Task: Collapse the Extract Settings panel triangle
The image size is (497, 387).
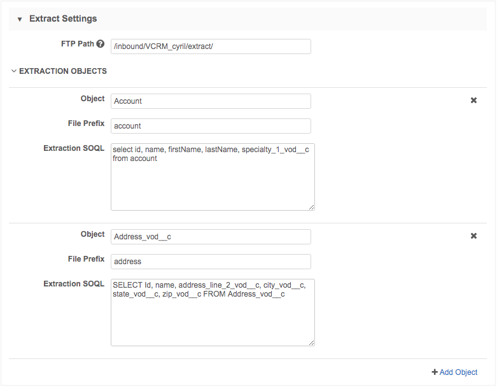Action: tap(20, 19)
